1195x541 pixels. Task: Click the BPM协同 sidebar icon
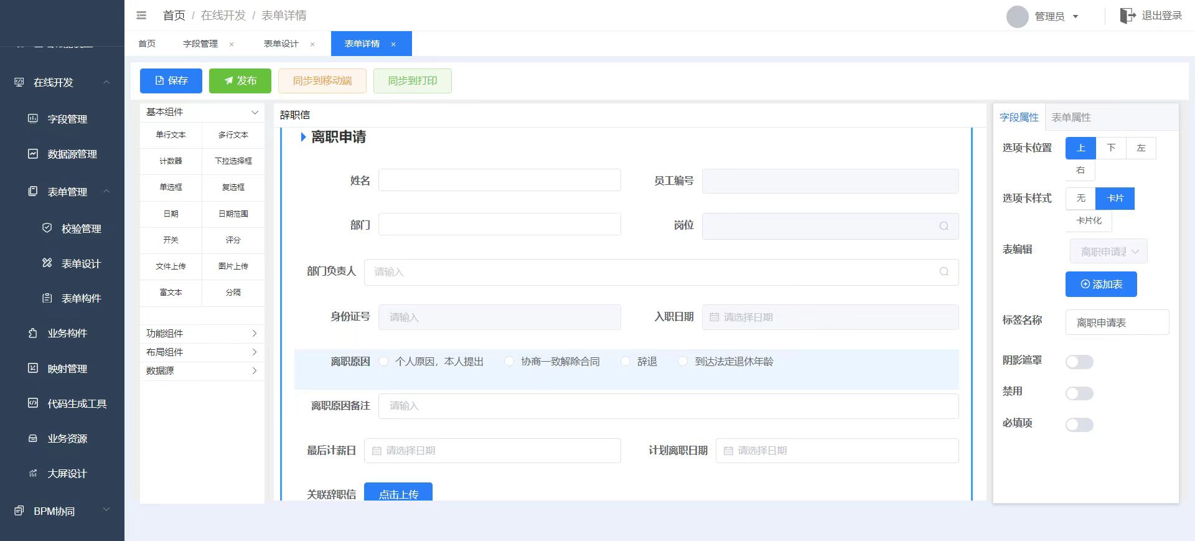click(x=19, y=510)
